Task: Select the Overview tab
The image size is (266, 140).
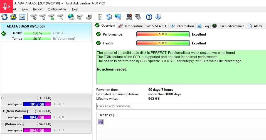Action: click(x=105, y=26)
